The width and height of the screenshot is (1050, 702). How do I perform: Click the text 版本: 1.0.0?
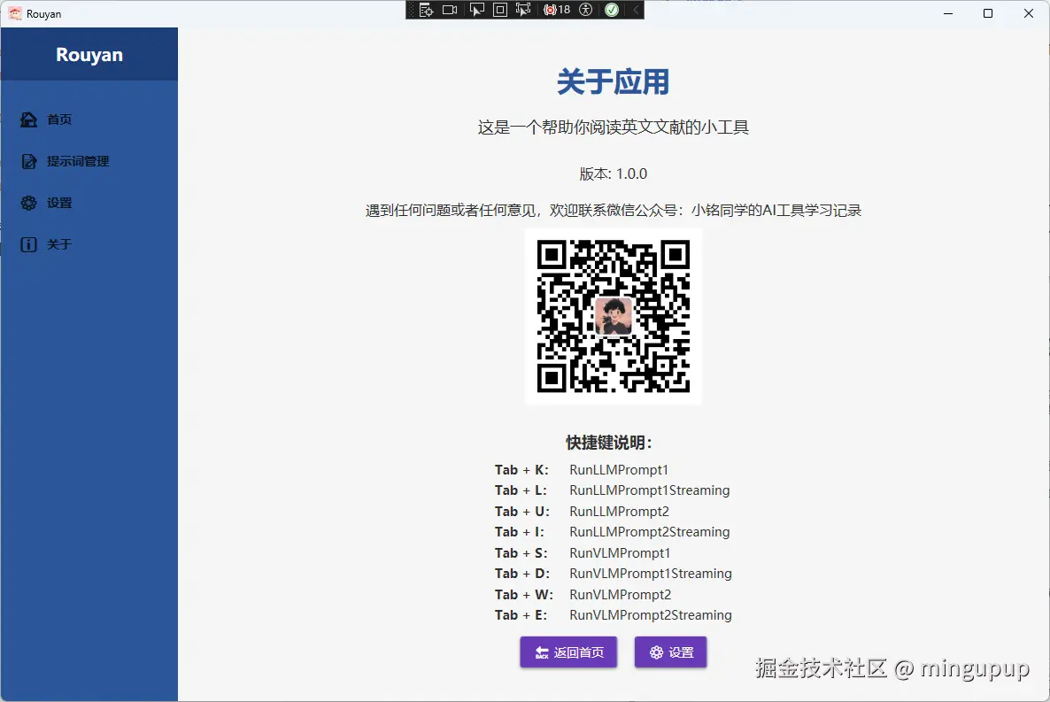click(613, 174)
